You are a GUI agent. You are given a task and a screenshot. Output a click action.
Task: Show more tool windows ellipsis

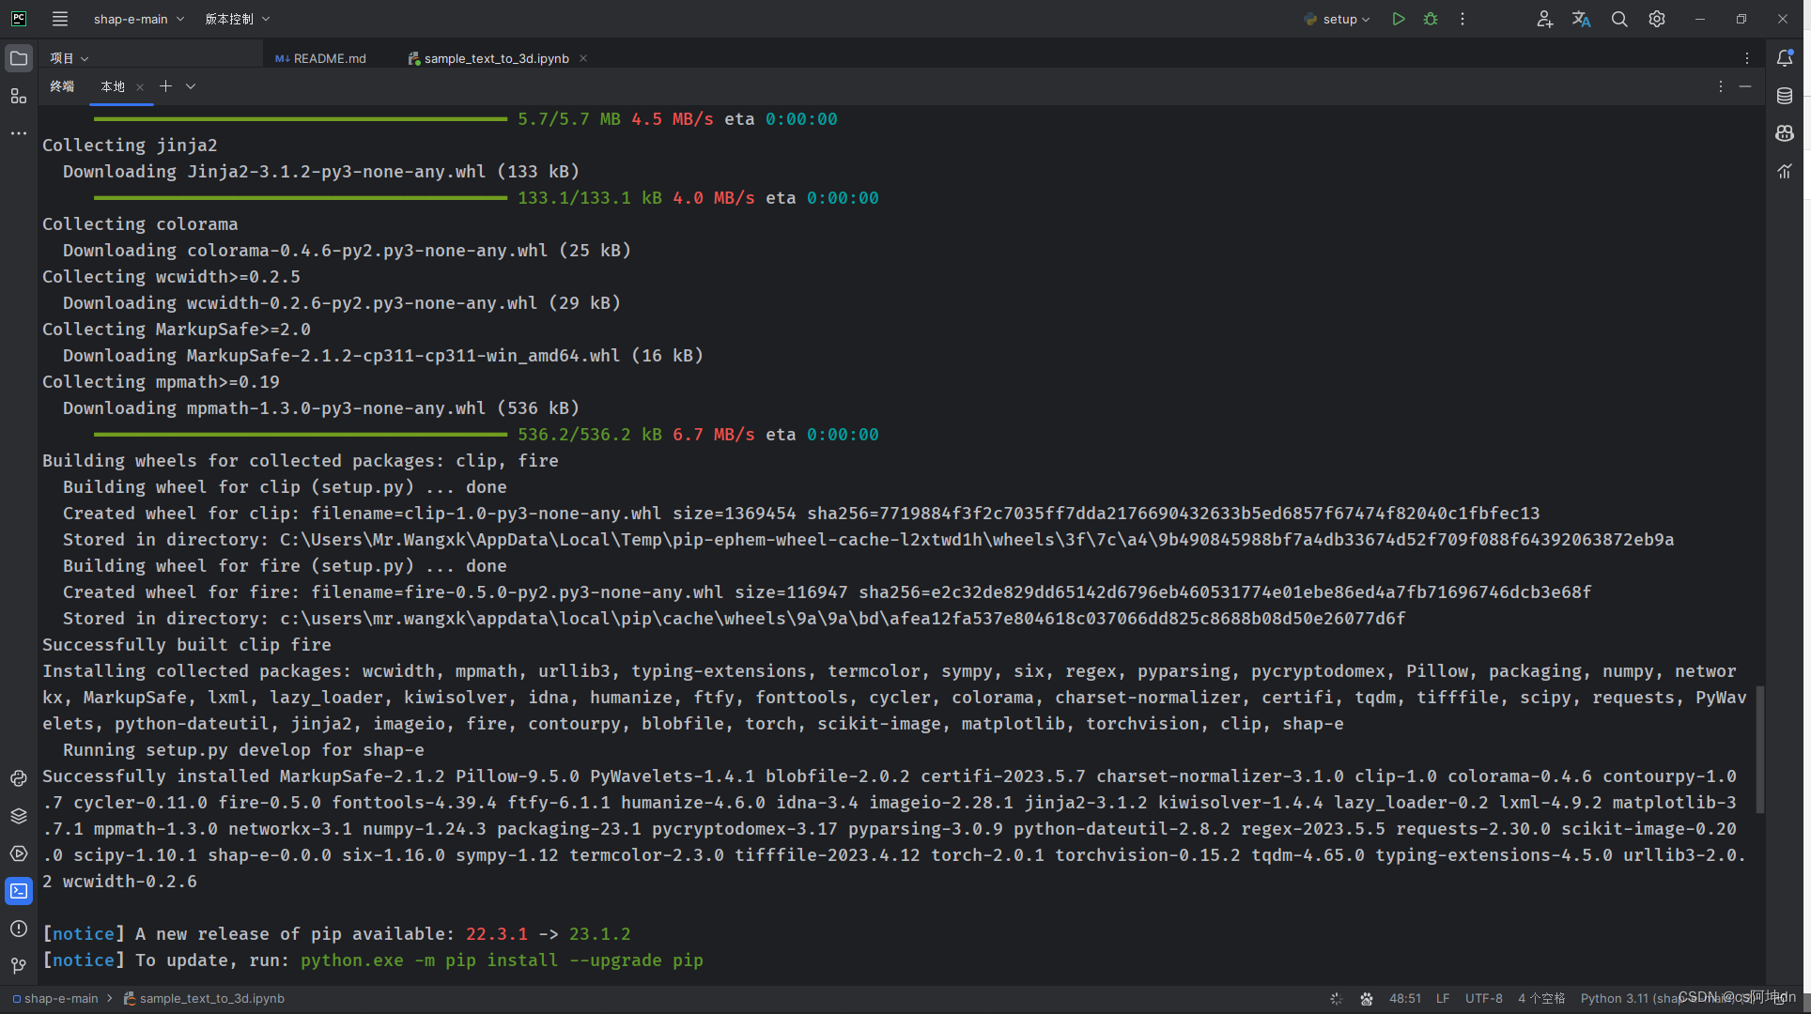point(19,133)
